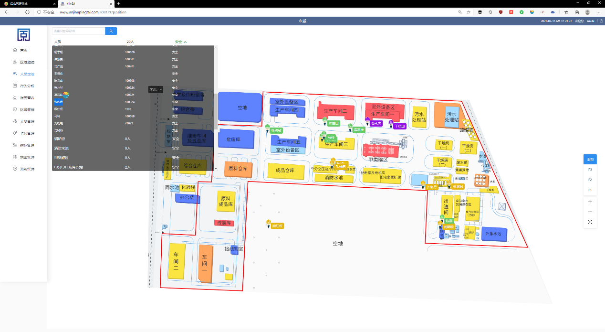605x332 pixels.
Task: Click the yellow helmet marker 顾红权 on map
Action: click(x=268, y=223)
